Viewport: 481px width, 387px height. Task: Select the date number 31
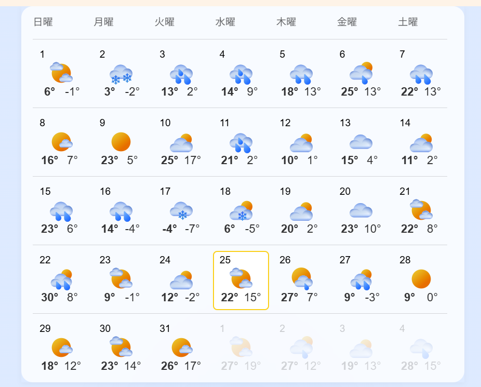(165, 328)
